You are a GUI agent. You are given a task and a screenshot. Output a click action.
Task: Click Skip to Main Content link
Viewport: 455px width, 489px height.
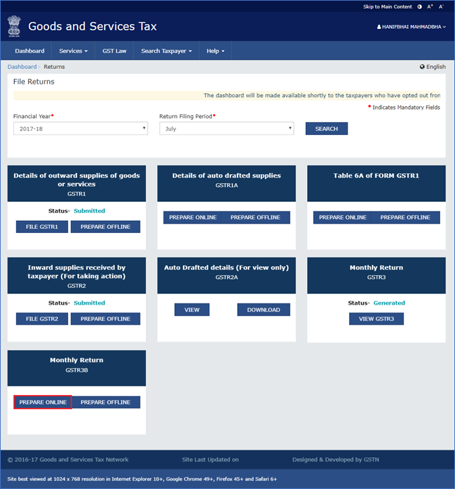pos(387,7)
